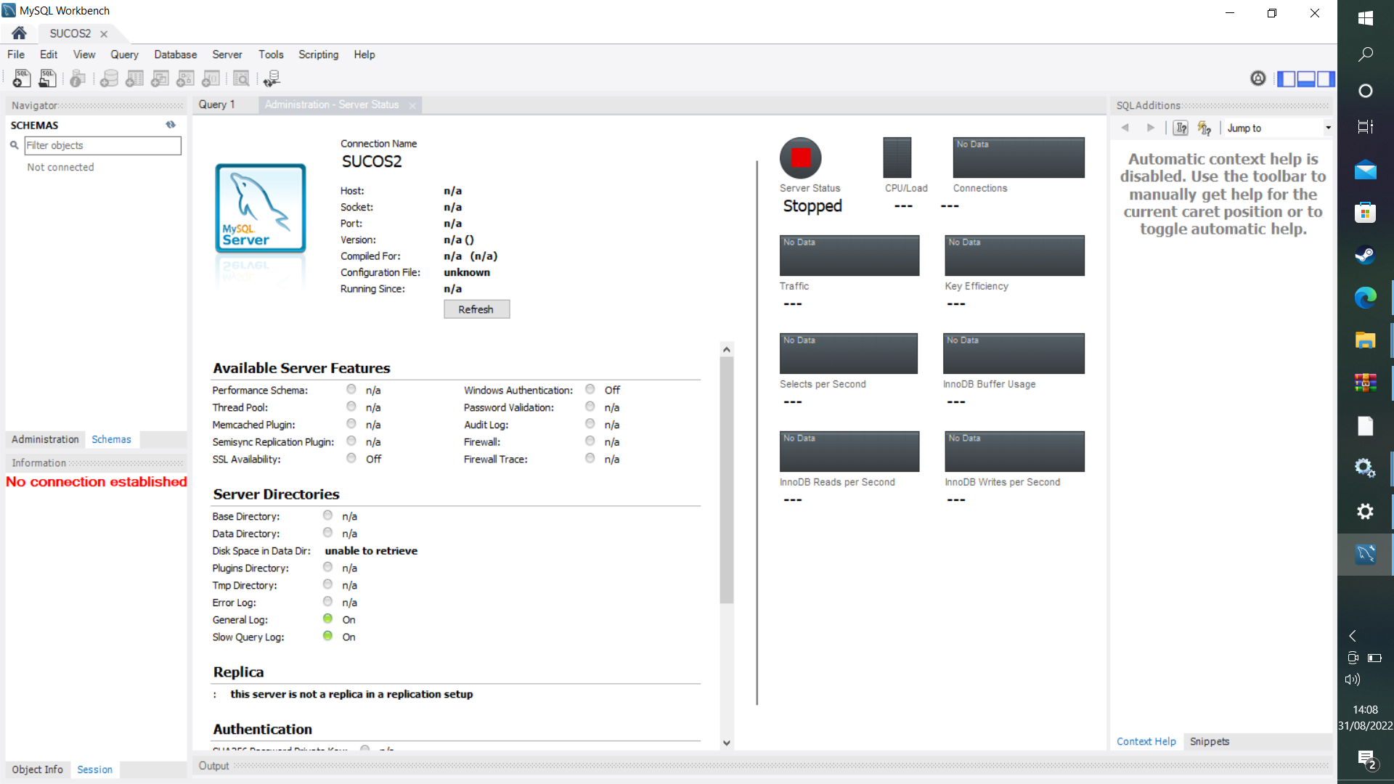Click the Windows Authentication indicator

point(590,389)
